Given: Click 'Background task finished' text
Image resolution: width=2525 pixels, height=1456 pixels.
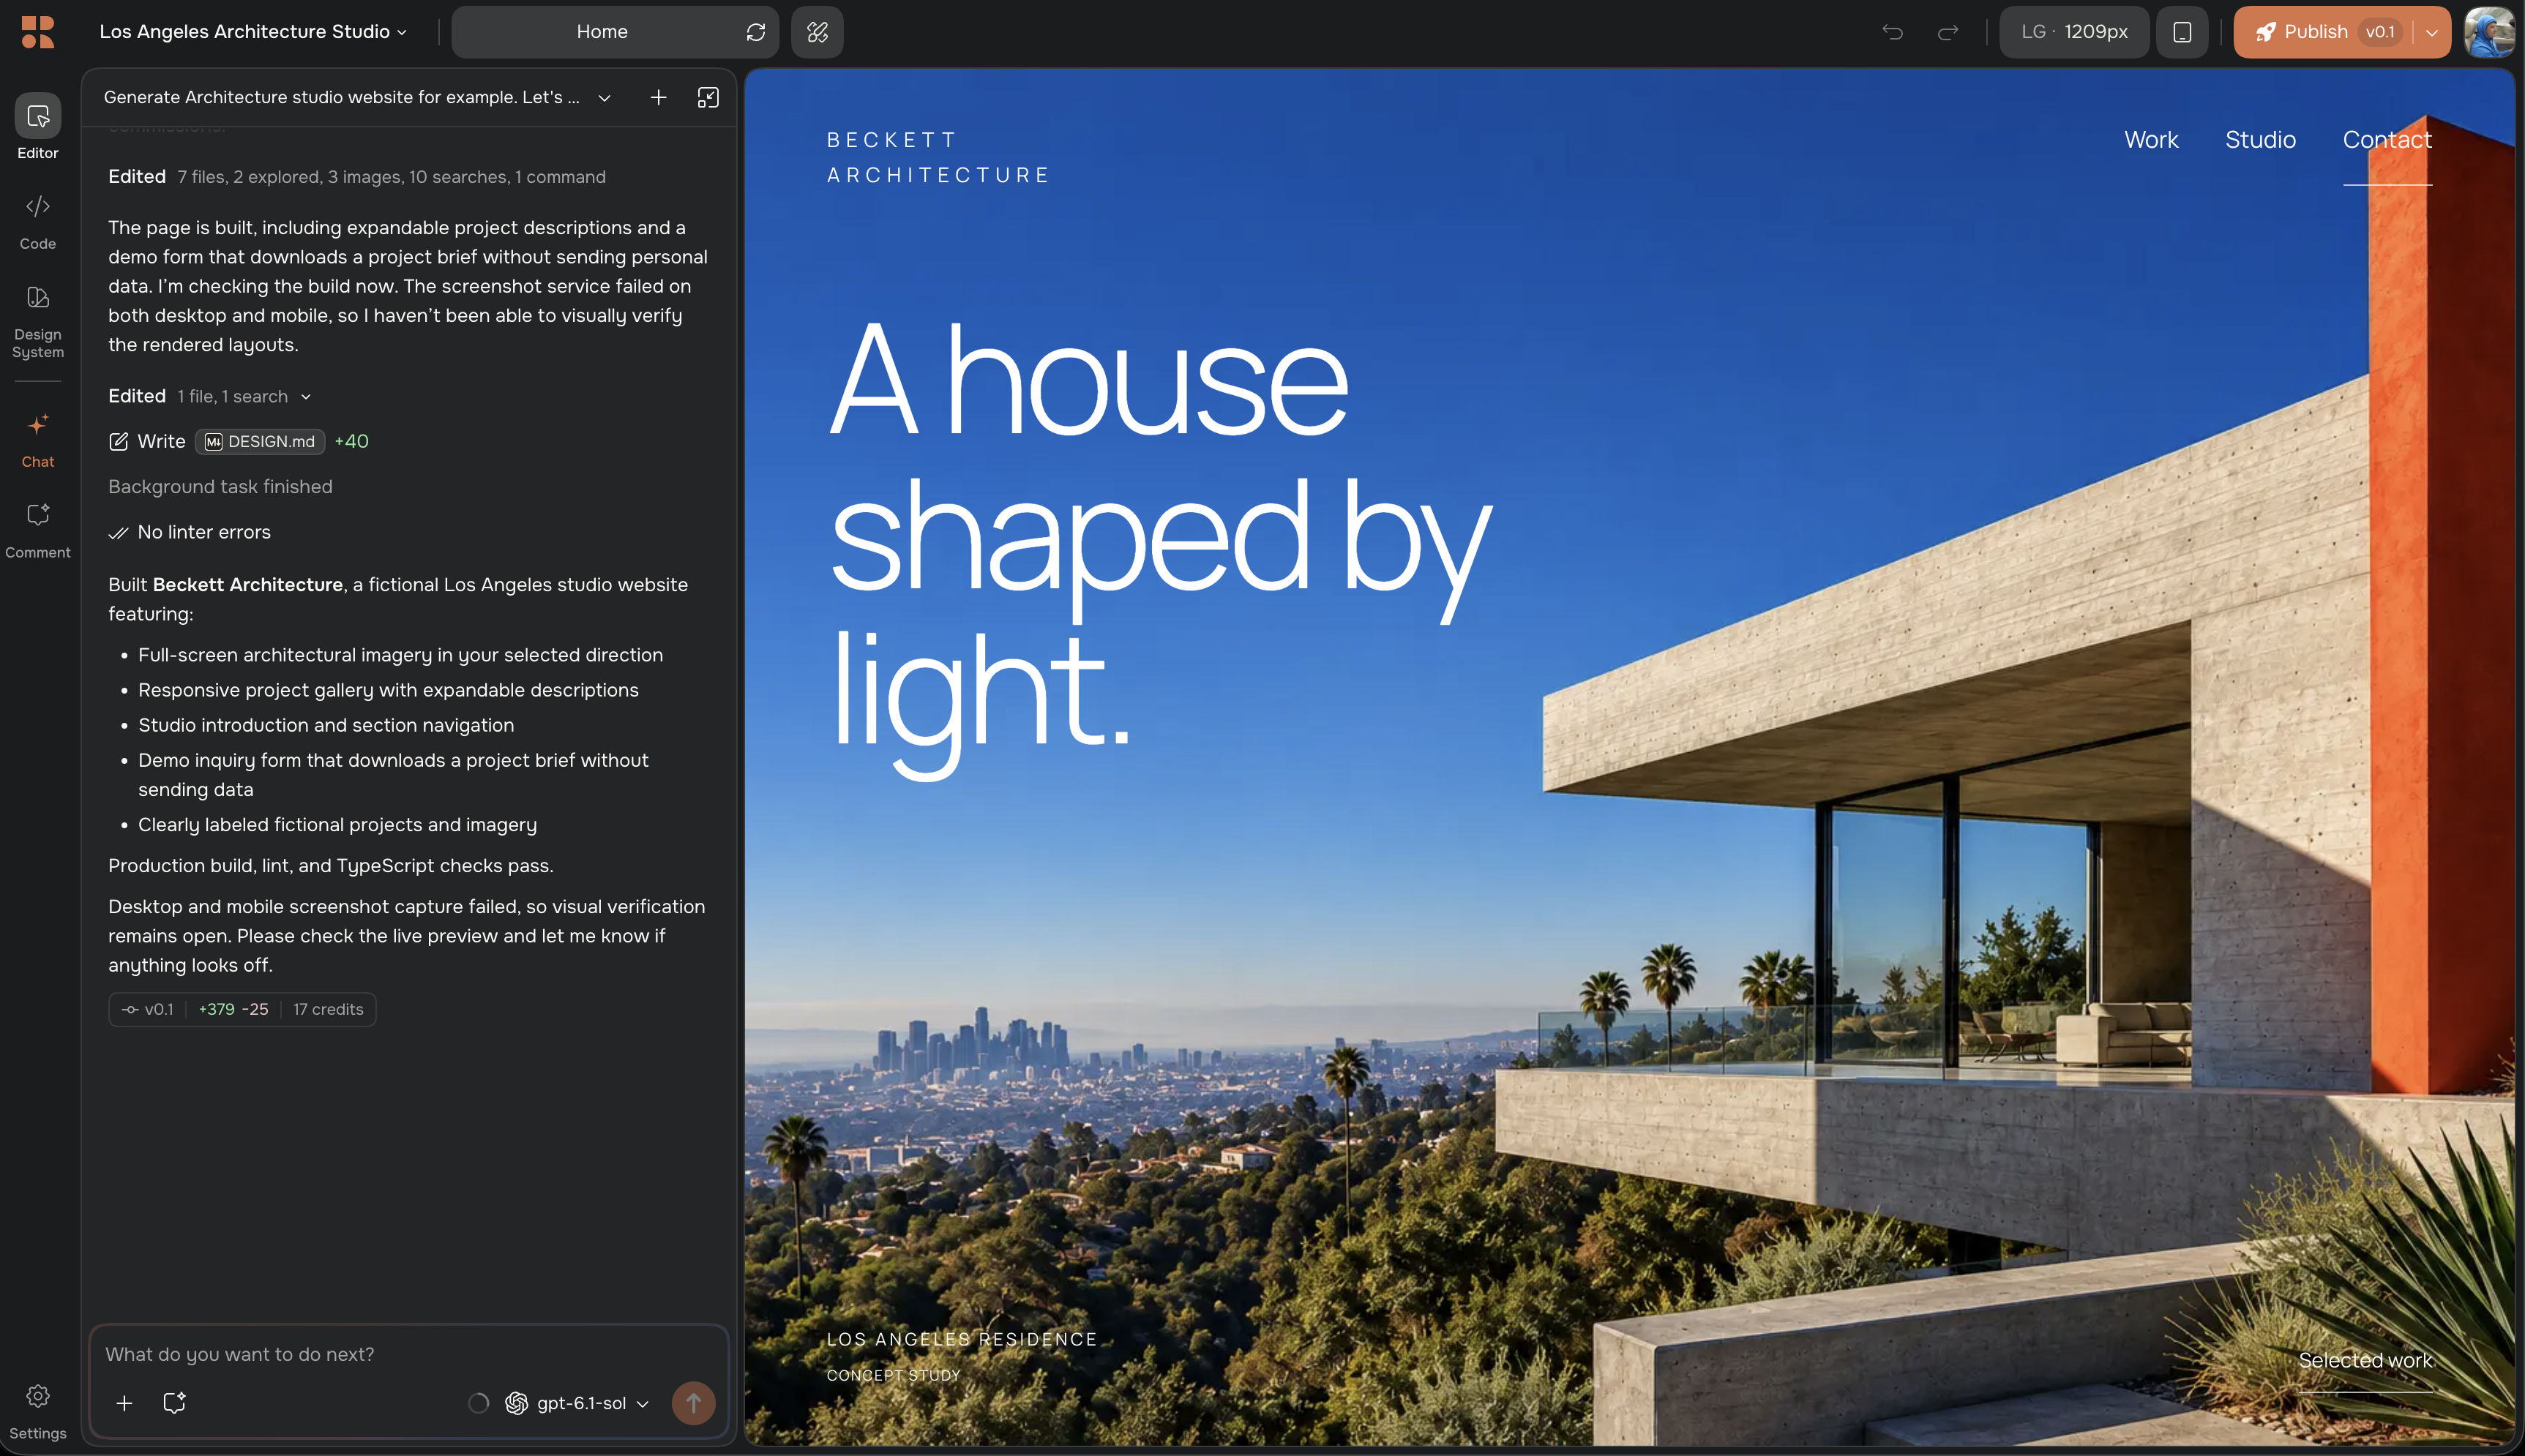Looking at the screenshot, I should tap(220, 487).
